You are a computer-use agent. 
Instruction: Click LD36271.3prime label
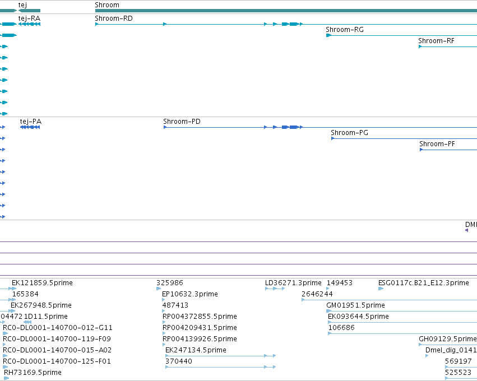293,282
